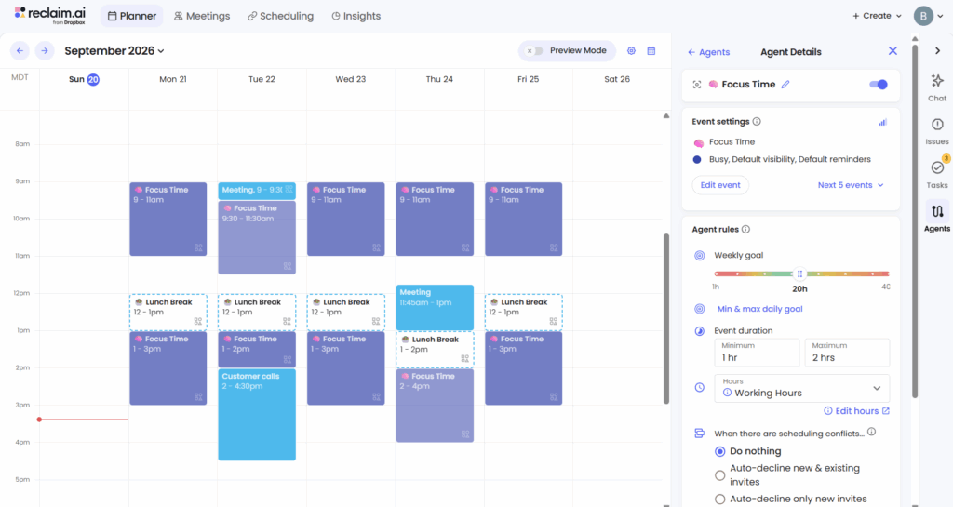Disable the Focus Time agent toggle
The width and height of the screenshot is (953, 507).
point(879,85)
